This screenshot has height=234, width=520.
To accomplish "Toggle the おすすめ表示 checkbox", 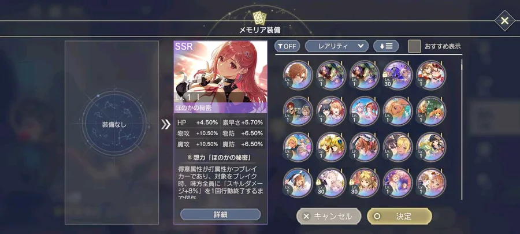I will (x=414, y=46).
